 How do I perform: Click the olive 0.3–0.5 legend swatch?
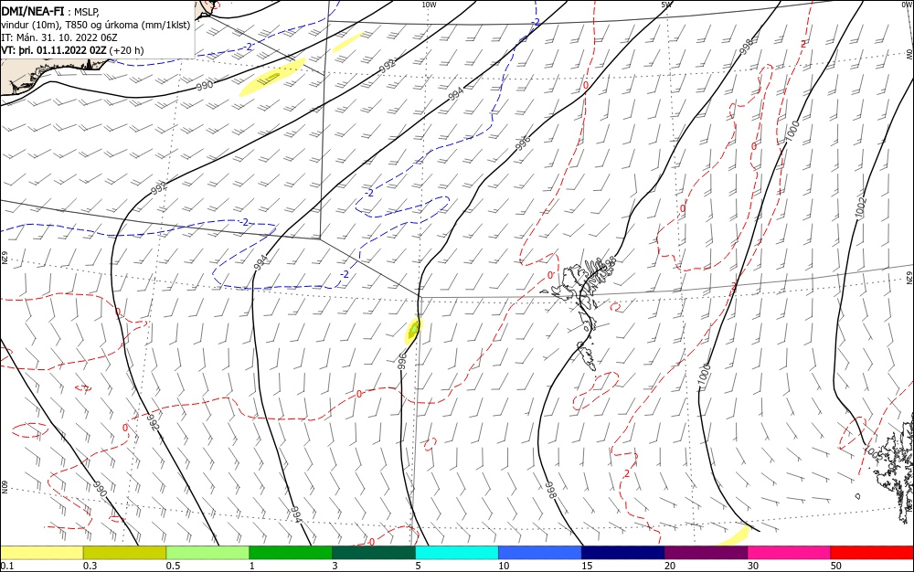[x=124, y=553]
